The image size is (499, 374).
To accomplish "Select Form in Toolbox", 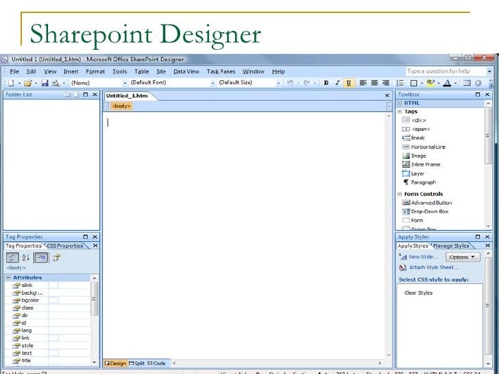I will pos(413,221).
